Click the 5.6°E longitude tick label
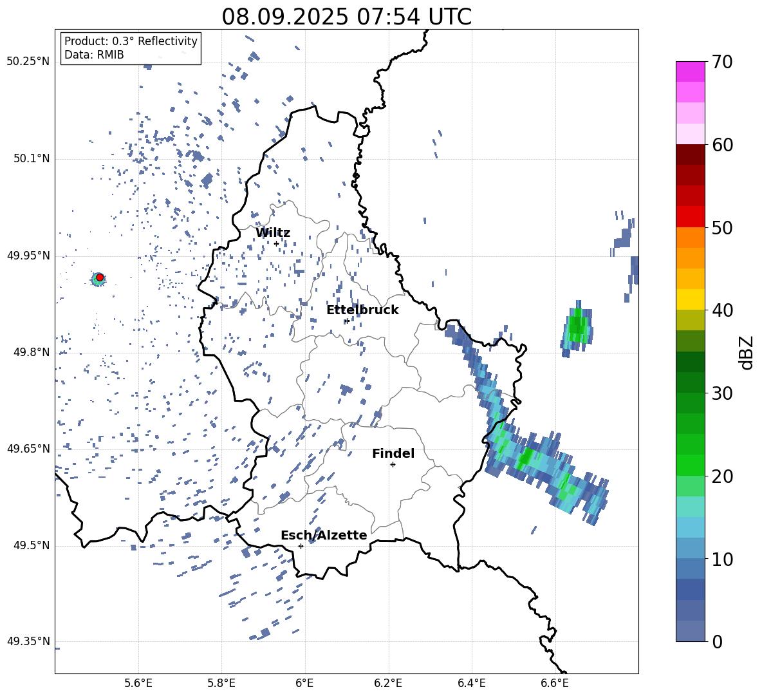Viewport: 762px width, 696px height. click(x=138, y=683)
